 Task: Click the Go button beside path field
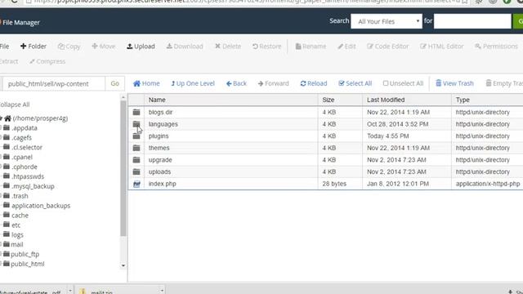click(x=114, y=83)
